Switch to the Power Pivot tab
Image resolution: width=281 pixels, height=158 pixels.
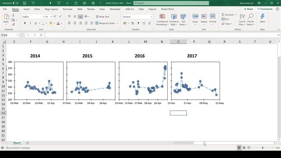pyautogui.click(x=167, y=9)
